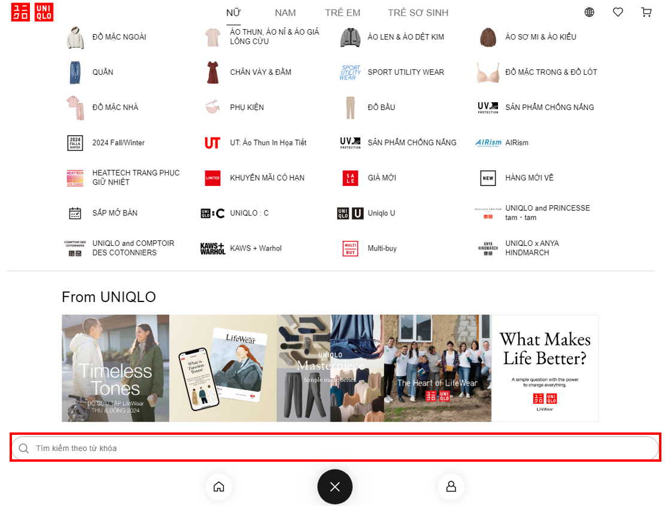Open the CHÂN VÁY & ĐẦM category

pos(260,72)
